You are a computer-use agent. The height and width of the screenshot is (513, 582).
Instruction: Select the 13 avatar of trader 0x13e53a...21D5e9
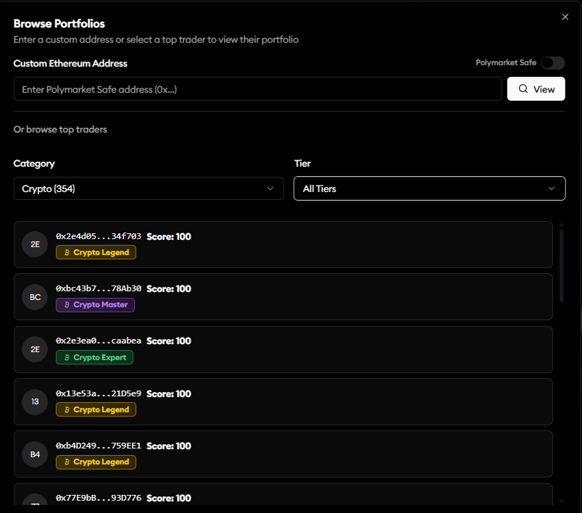tap(35, 401)
